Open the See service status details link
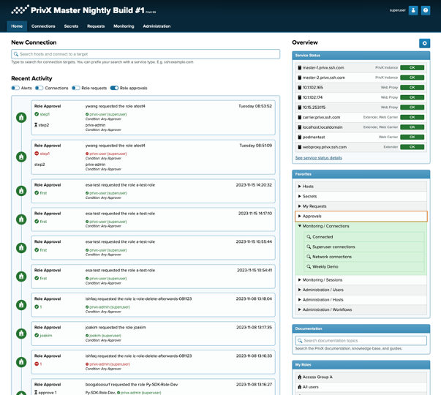This screenshot has width=441, height=395. coord(318,158)
